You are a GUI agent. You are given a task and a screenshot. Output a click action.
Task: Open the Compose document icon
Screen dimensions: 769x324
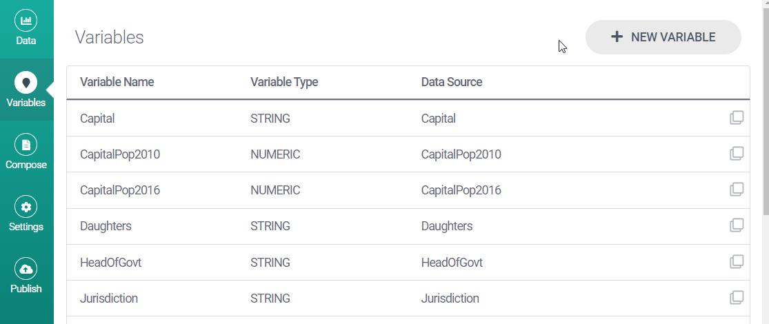pyautogui.click(x=26, y=145)
